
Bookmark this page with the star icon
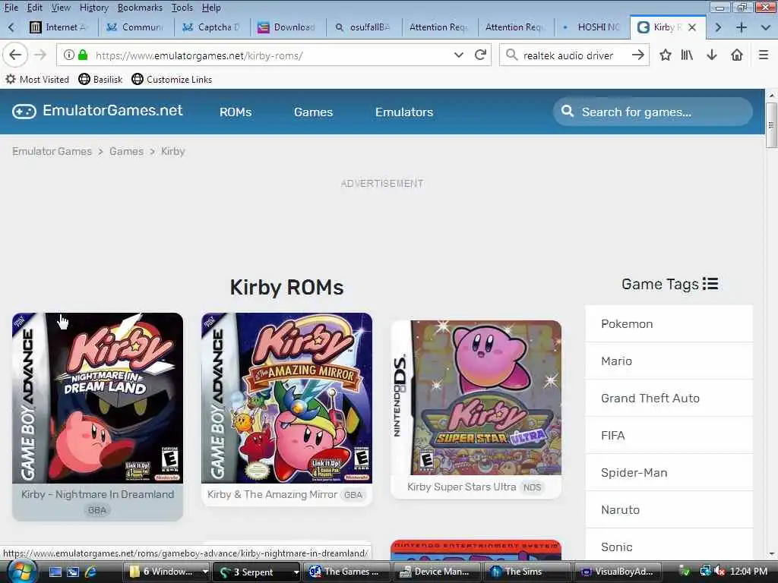(666, 55)
